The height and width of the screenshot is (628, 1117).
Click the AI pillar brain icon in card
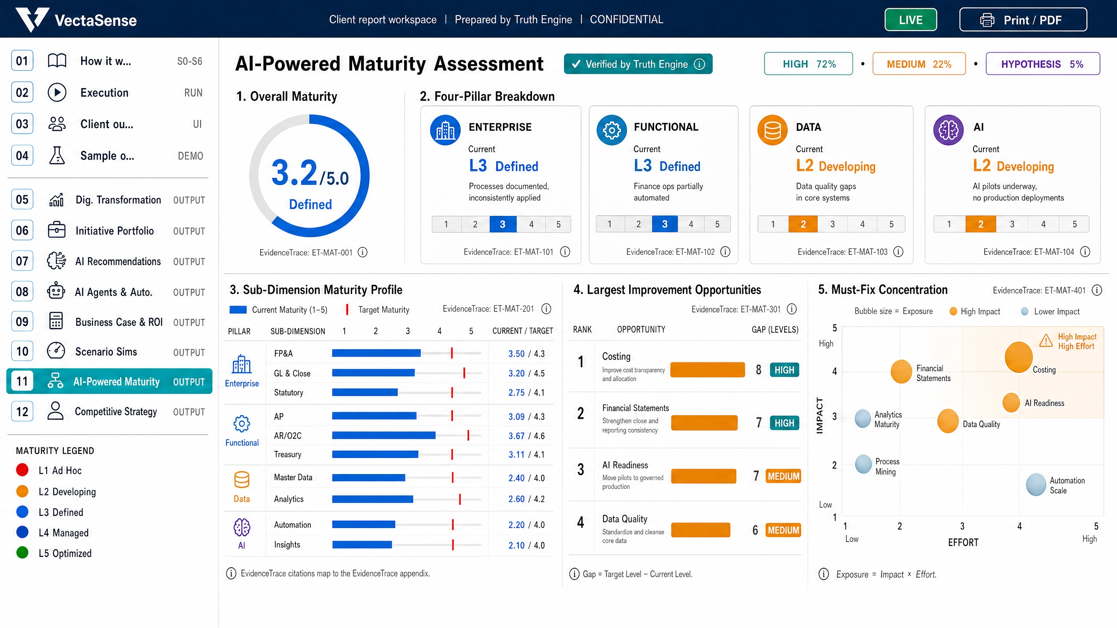click(948, 130)
